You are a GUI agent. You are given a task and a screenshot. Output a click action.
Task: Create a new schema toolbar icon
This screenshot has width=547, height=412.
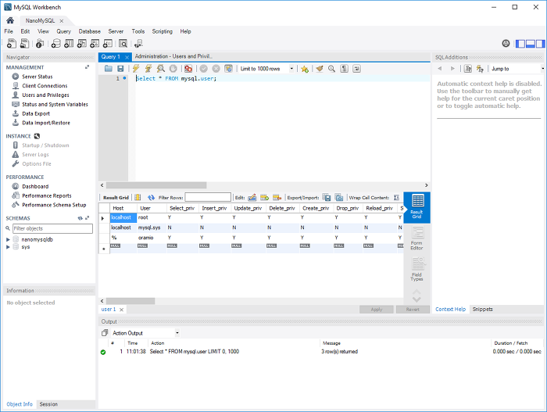(x=55, y=43)
